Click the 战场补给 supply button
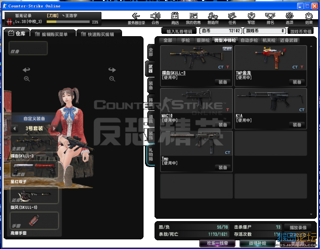 click(x=257, y=244)
